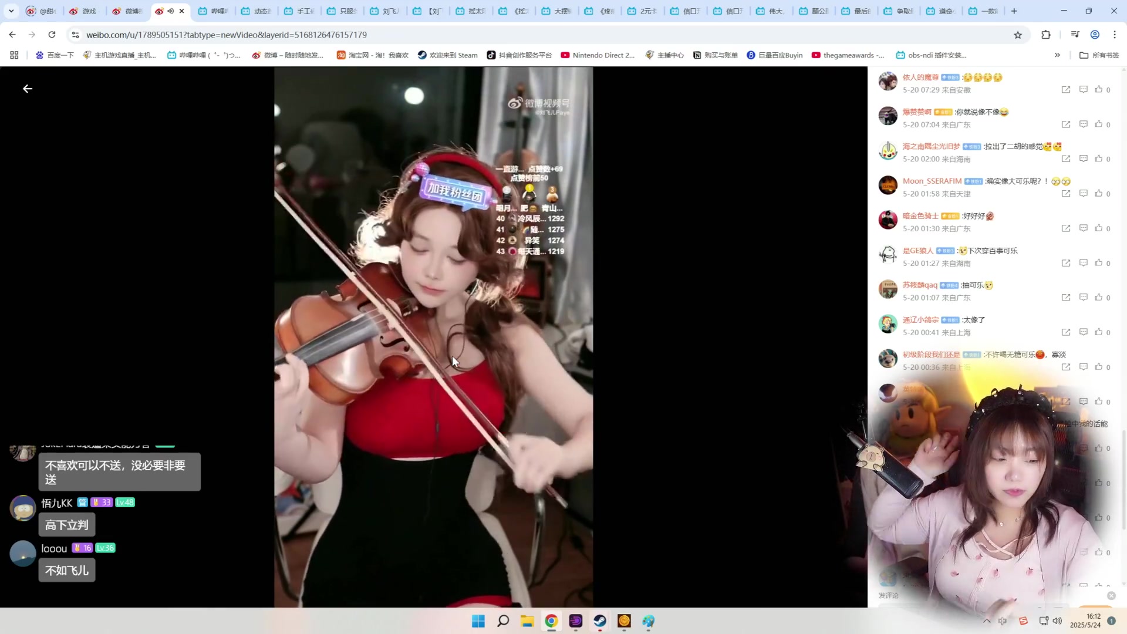Open the 欢迎来到 Steam bookmark
Viewport: 1127px width, 634px height.
click(x=448, y=55)
